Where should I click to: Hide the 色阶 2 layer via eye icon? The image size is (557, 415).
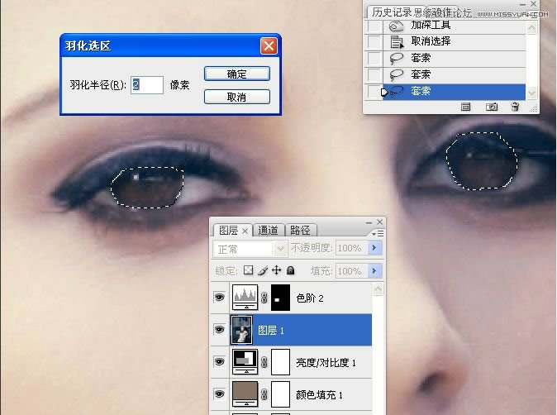click(219, 298)
